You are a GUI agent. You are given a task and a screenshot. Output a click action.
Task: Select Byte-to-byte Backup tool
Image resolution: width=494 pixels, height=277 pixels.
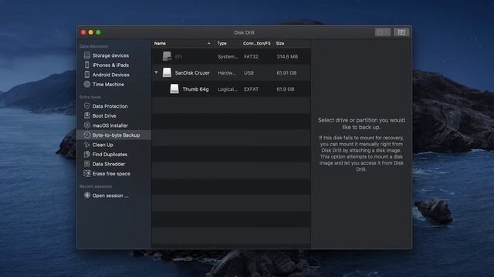pyautogui.click(x=116, y=135)
